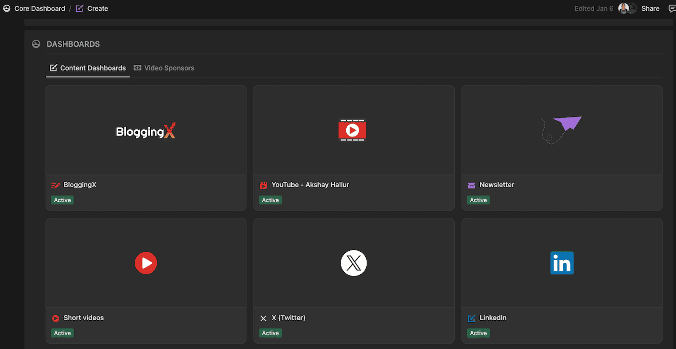676x349 pixels.
Task: Open the YouTube film-strip cover image
Action: [x=352, y=130]
